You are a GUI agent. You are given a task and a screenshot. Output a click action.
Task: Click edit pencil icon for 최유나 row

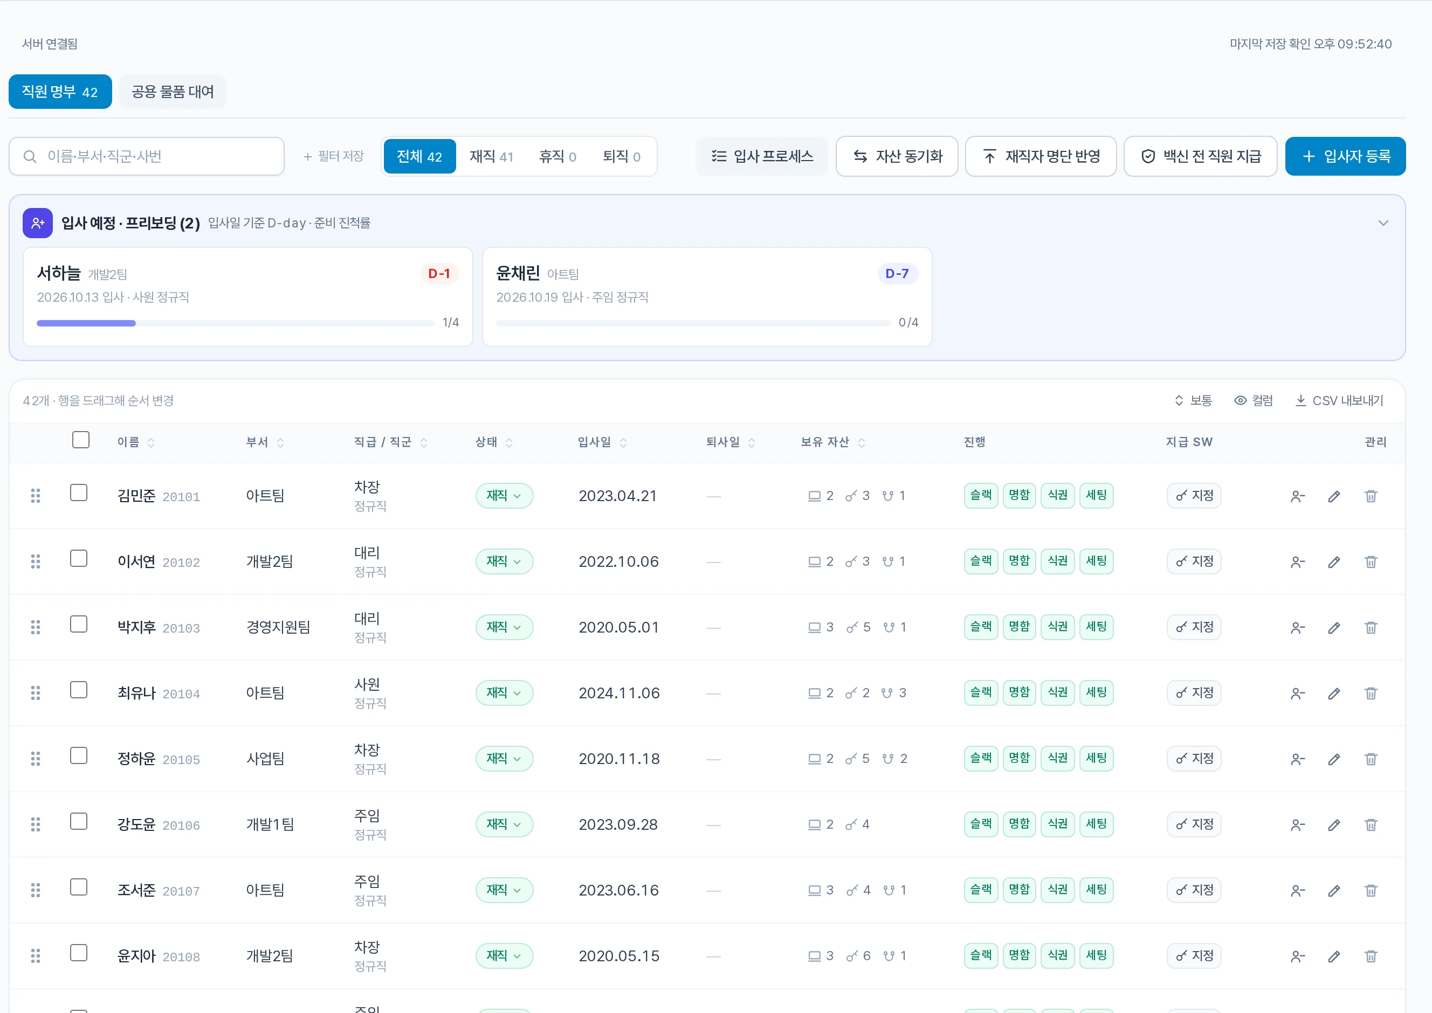click(1333, 693)
